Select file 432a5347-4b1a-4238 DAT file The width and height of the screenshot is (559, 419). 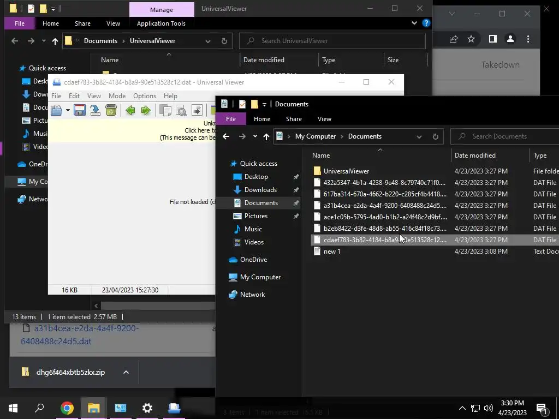(x=384, y=183)
